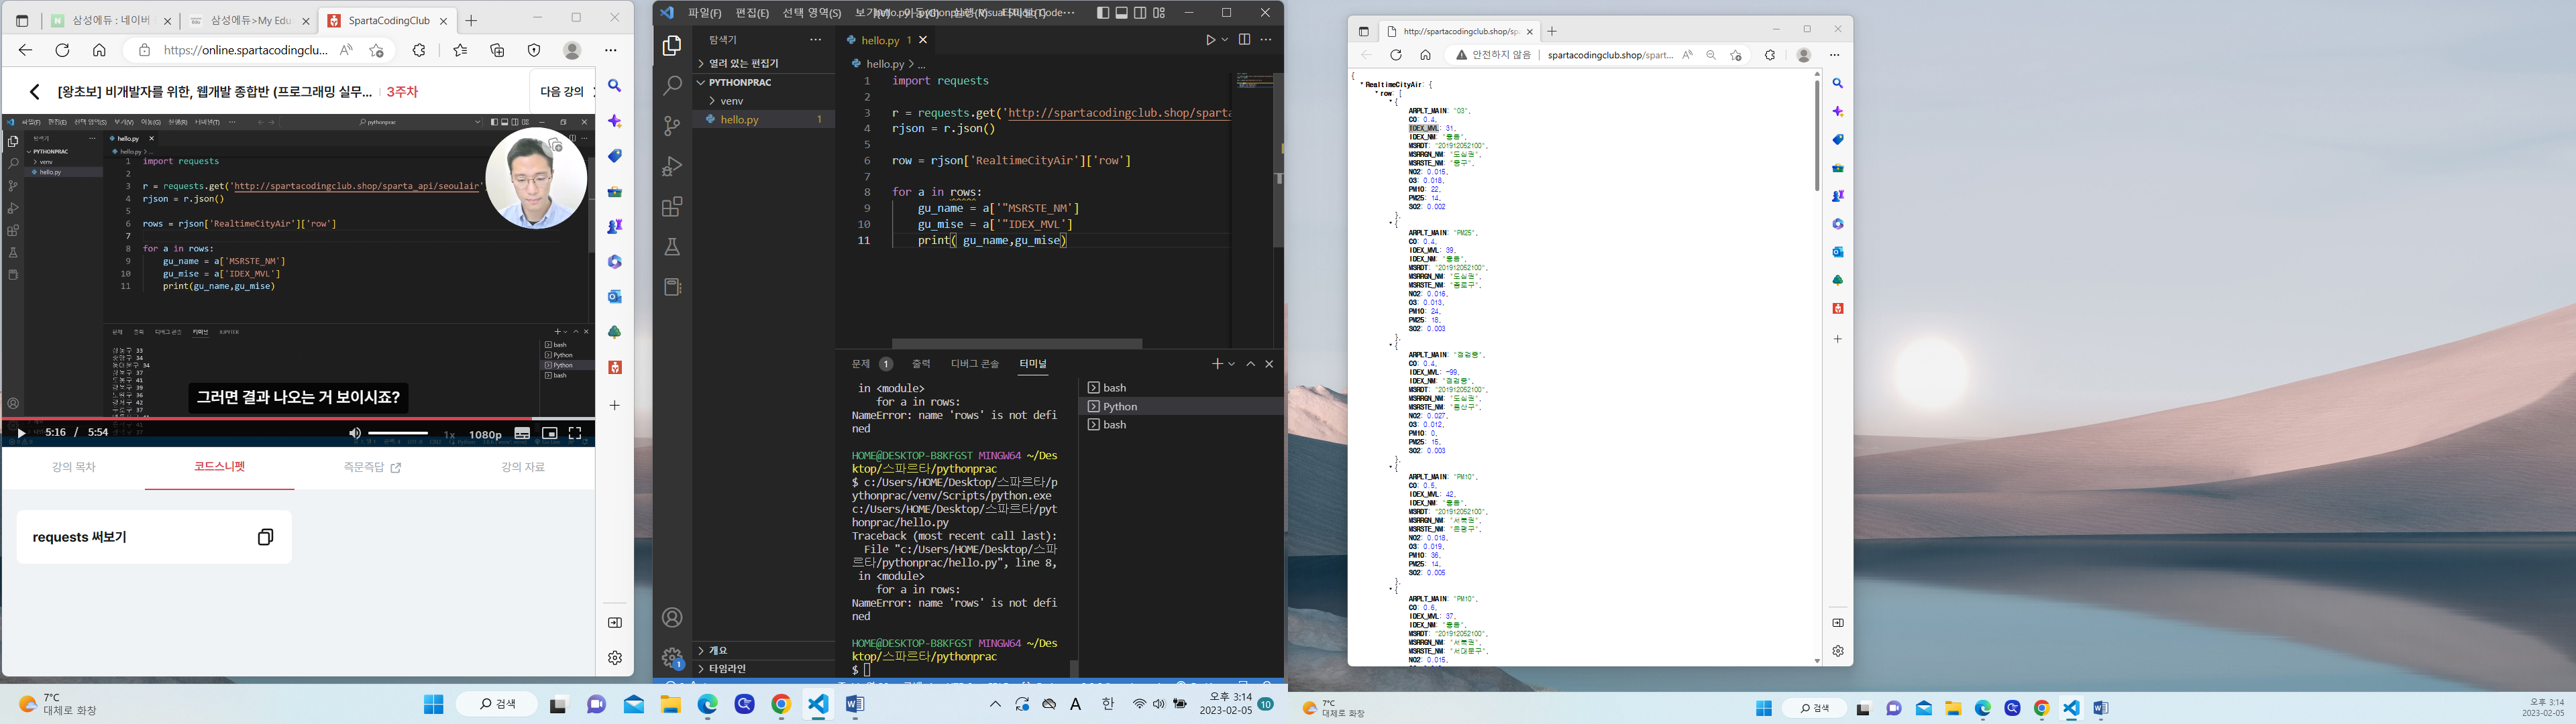Close the hello.py editor tab
Image resolution: width=2576 pixels, height=724 pixels.
(923, 40)
